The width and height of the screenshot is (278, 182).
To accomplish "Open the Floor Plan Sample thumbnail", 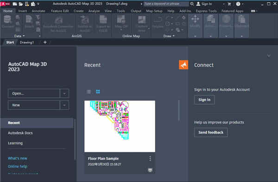I will (120, 126).
